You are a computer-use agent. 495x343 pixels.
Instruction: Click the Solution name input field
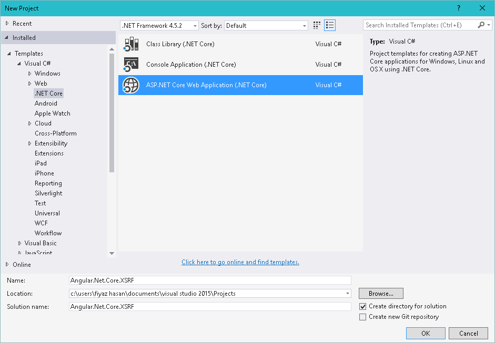click(210, 306)
